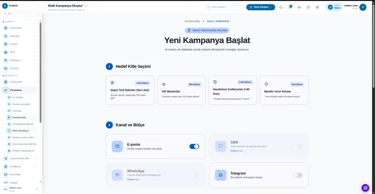Click the user avatar A
Screen dimensions: 375x194
pos(363,7)
